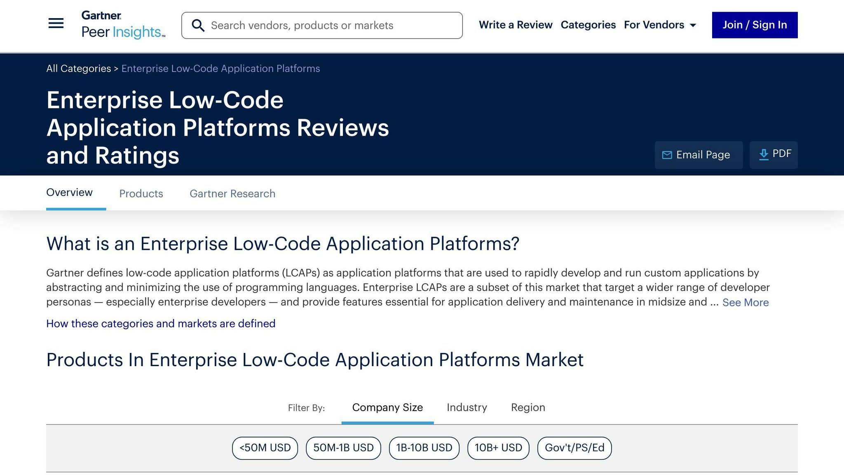This screenshot has width=844, height=475.
Task: Toggle the <50M USD filter chip
Action: pyautogui.click(x=265, y=448)
